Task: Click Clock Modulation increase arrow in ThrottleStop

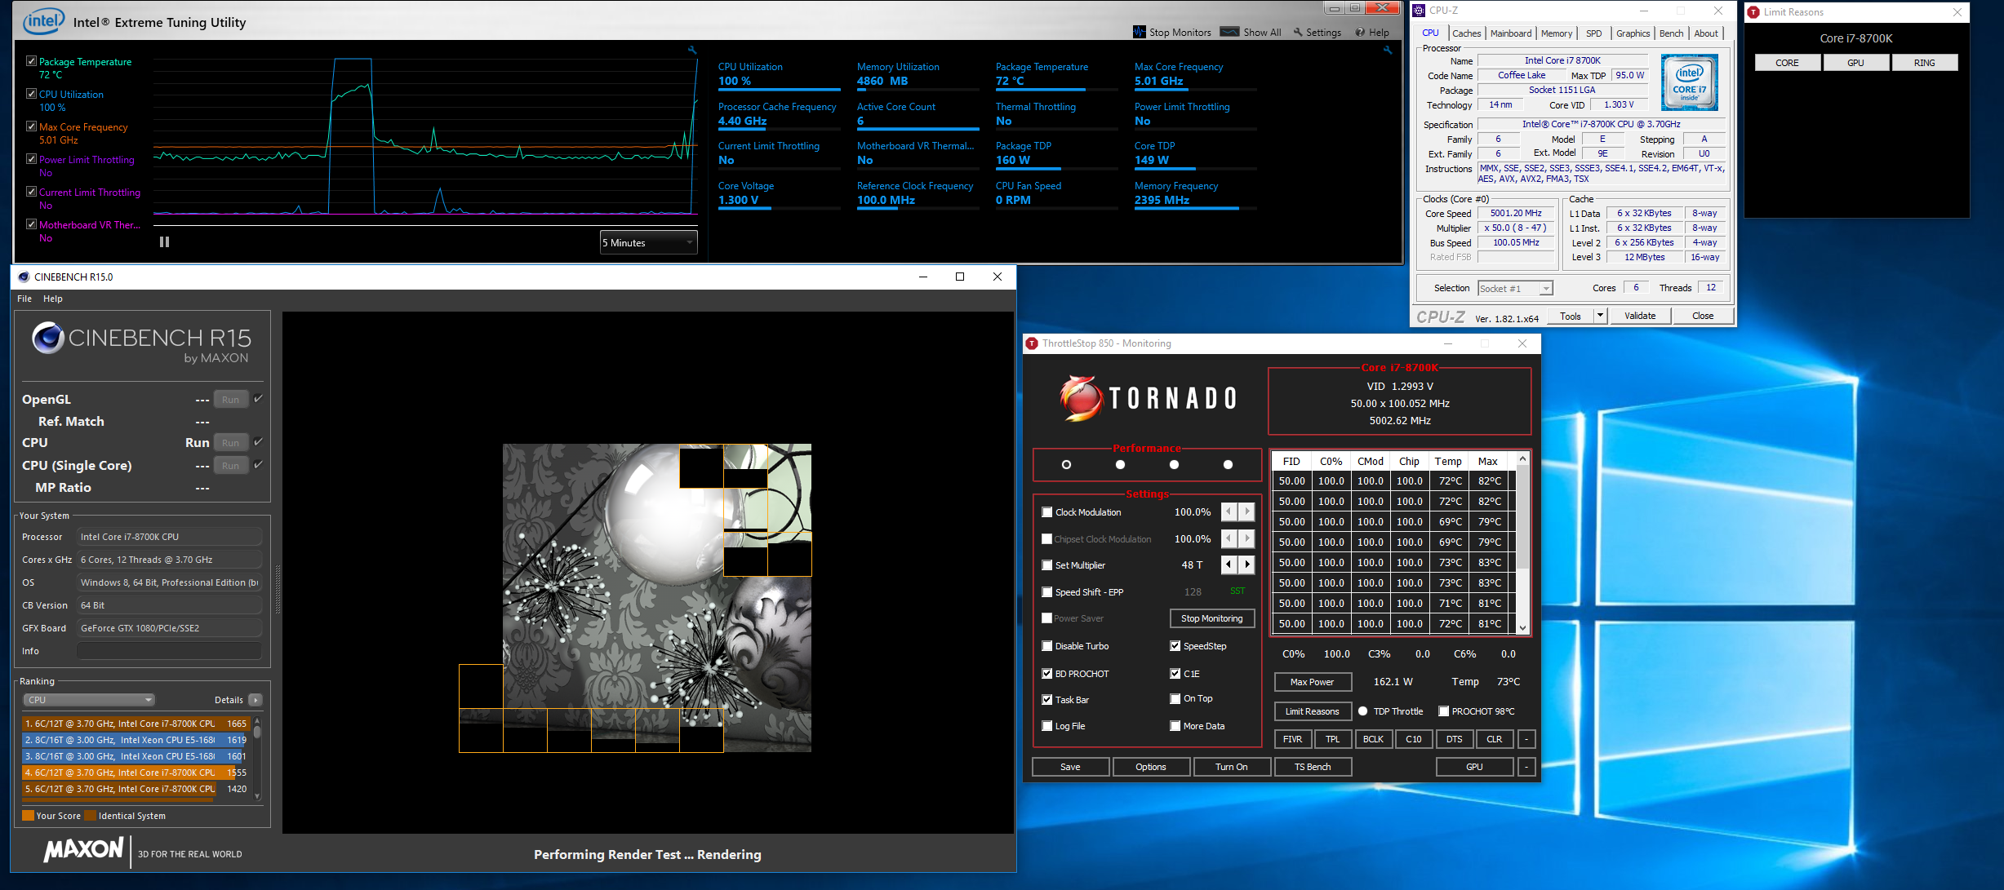Action: pyautogui.click(x=1246, y=512)
